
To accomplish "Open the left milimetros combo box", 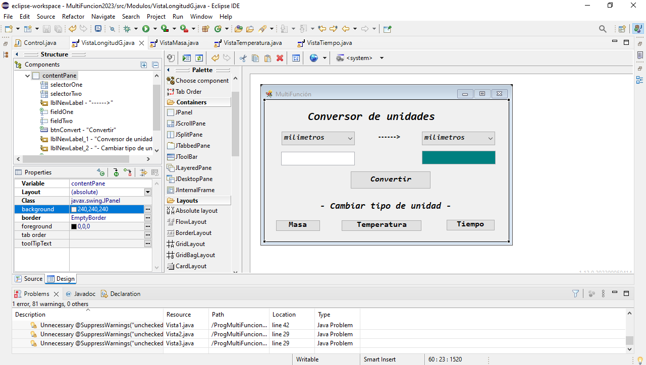I will [x=318, y=138].
